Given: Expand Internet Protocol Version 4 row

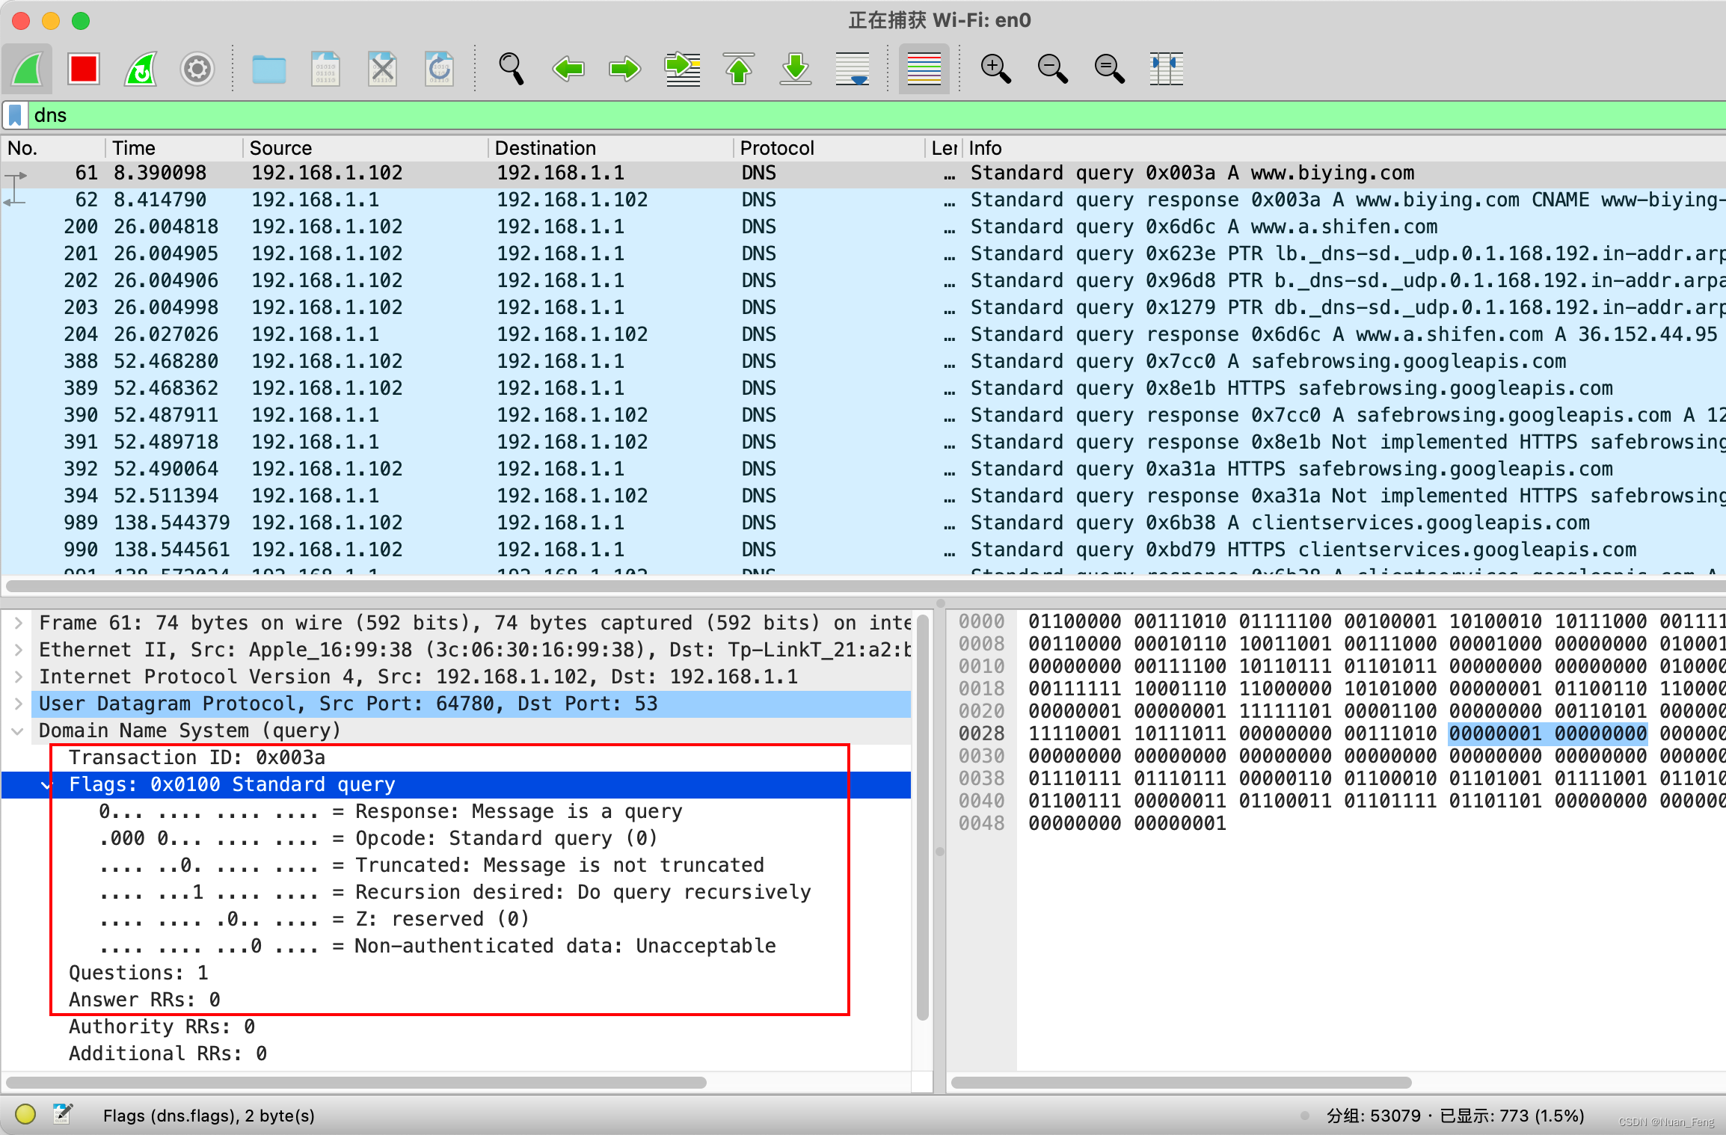Looking at the screenshot, I should pos(19,677).
